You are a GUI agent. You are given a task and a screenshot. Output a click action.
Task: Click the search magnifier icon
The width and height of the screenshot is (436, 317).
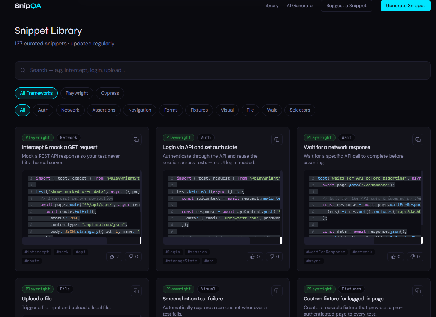23,70
